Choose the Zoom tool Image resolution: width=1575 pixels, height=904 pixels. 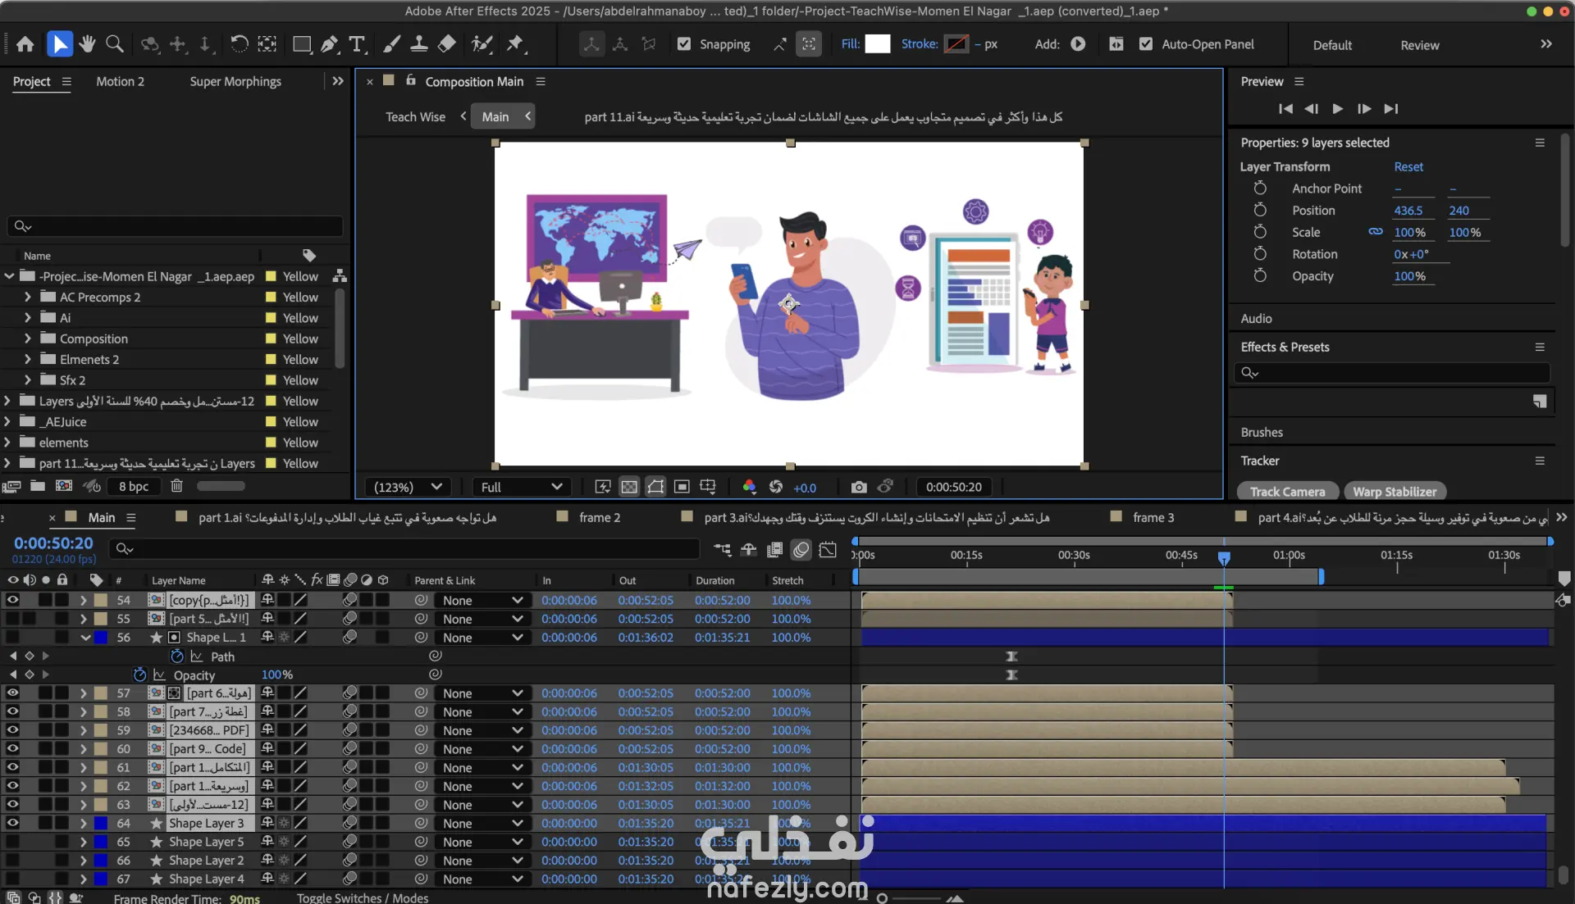pyautogui.click(x=115, y=44)
